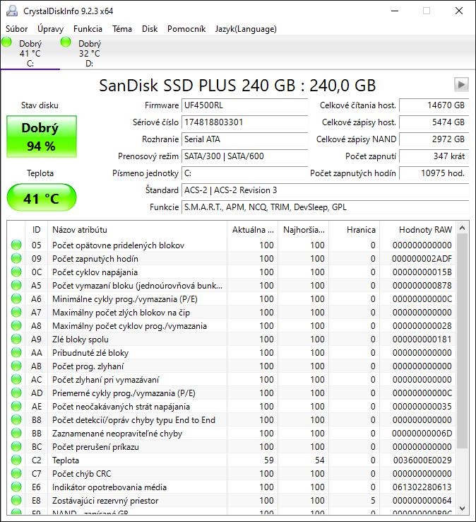
Task: Click status orb for attribute BB
Action: pyautogui.click(x=16, y=433)
